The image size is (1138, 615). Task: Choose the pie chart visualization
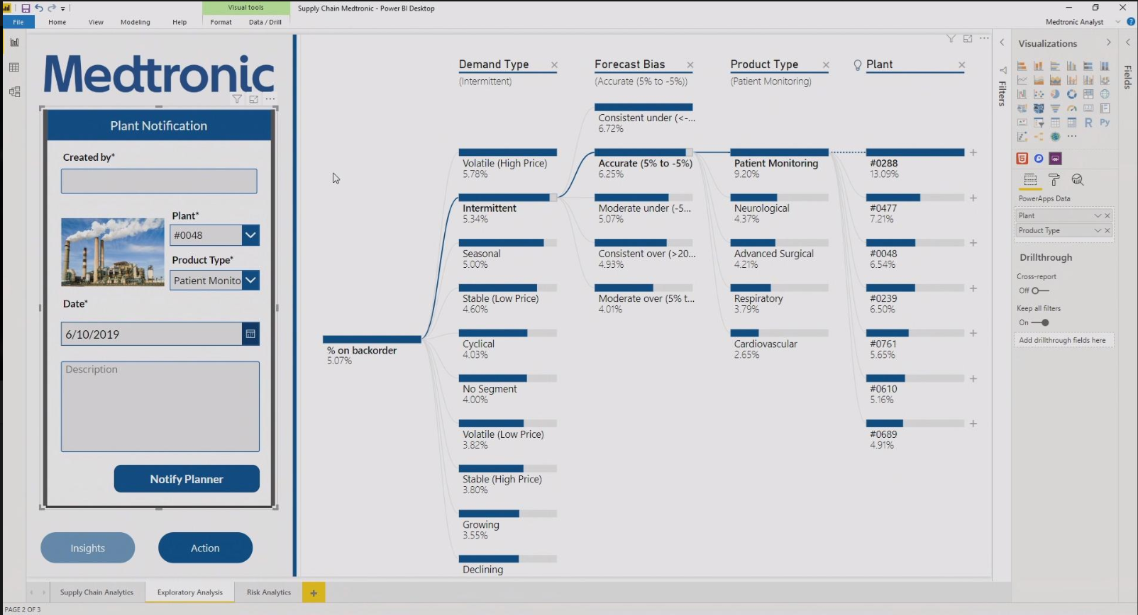click(1055, 94)
